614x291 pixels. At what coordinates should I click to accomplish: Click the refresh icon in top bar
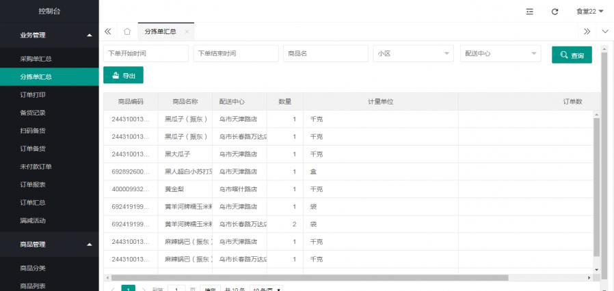pyautogui.click(x=555, y=12)
